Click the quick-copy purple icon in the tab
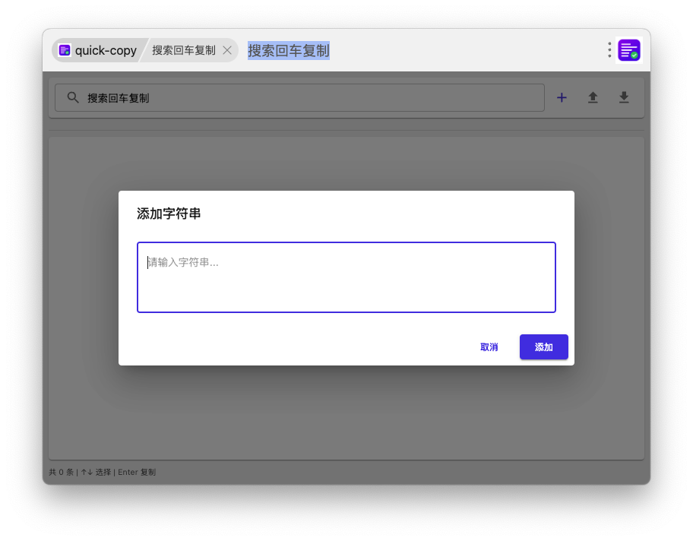The height and width of the screenshot is (541, 693). coord(65,50)
